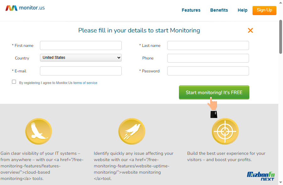Screen dimensions: 283x185
Task: Open the Country dropdown showing United States
Action: [x=81, y=58]
